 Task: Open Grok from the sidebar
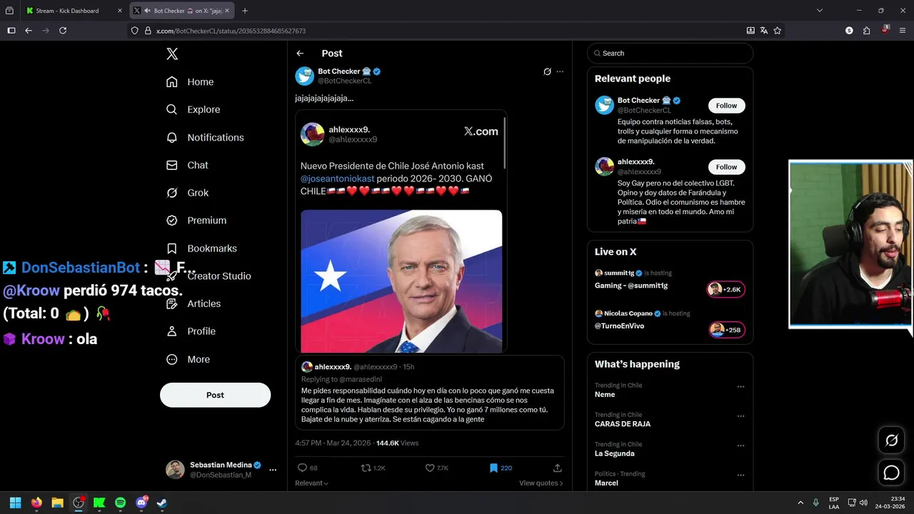(x=187, y=193)
